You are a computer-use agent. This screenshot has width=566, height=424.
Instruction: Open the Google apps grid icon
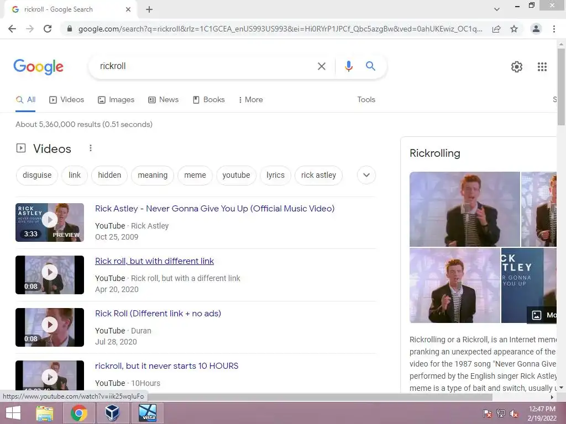[542, 67]
